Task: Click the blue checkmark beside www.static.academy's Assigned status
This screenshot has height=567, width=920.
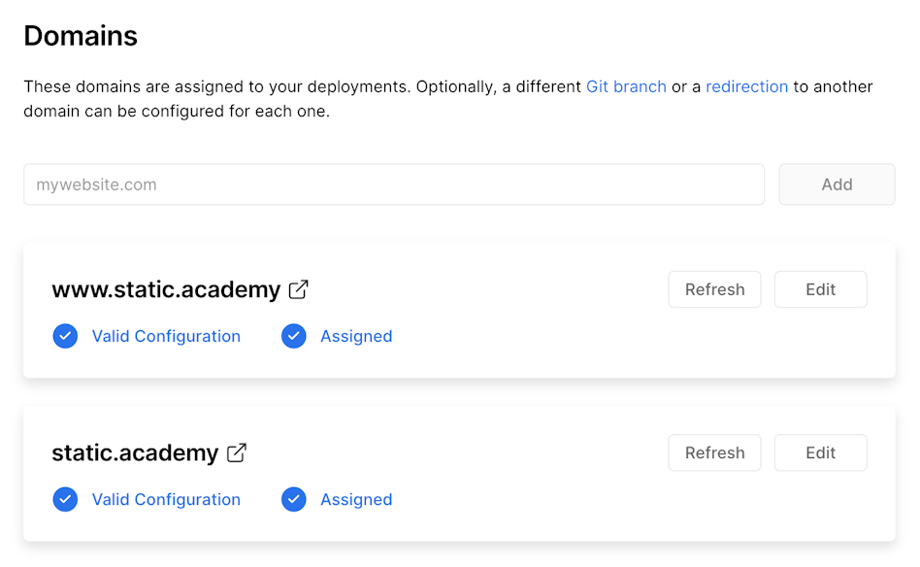Action: pos(293,335)
